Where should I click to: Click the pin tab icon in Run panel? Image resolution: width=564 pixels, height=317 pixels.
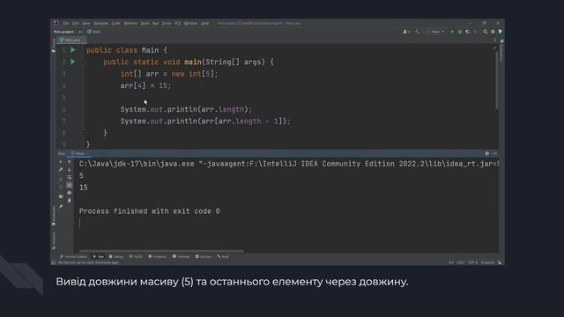[x=61, y=207]
